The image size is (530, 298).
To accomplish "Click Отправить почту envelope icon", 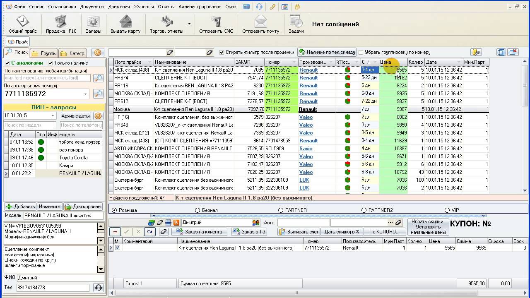I will point(260,24).
